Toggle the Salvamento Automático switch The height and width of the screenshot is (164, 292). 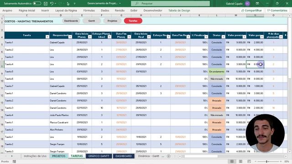pyautogui.click(x=37, y=3)
